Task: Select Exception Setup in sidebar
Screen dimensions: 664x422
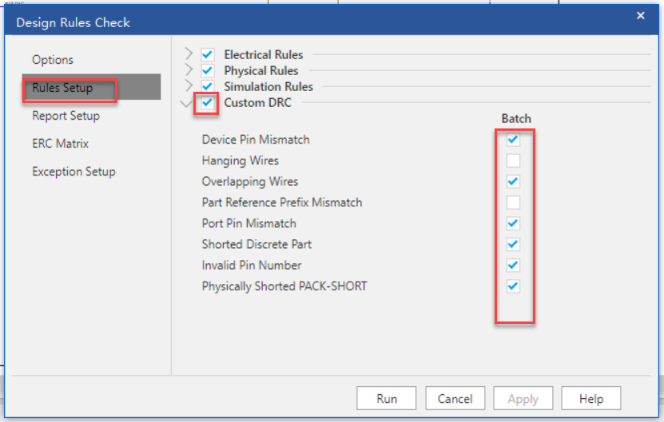Action: coord(74,172)
